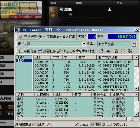The width and height of the screenshot is (140, 128).
Task: Click the 开始搜索 start search button
Action: pyautogui.click(x=28, y=37)
